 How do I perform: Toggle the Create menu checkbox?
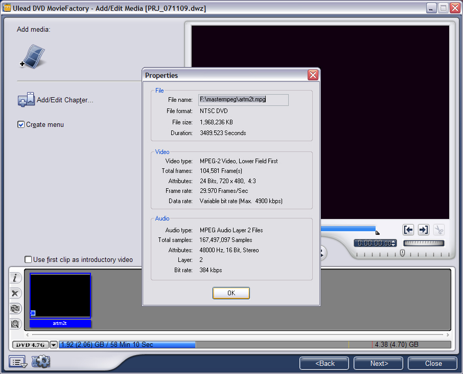(x=20, y=124)
